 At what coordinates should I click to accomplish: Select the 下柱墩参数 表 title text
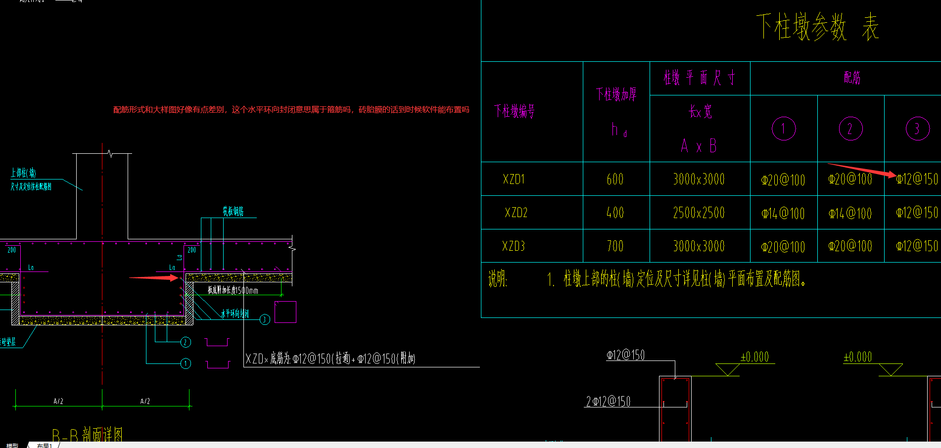click(817, 27)
